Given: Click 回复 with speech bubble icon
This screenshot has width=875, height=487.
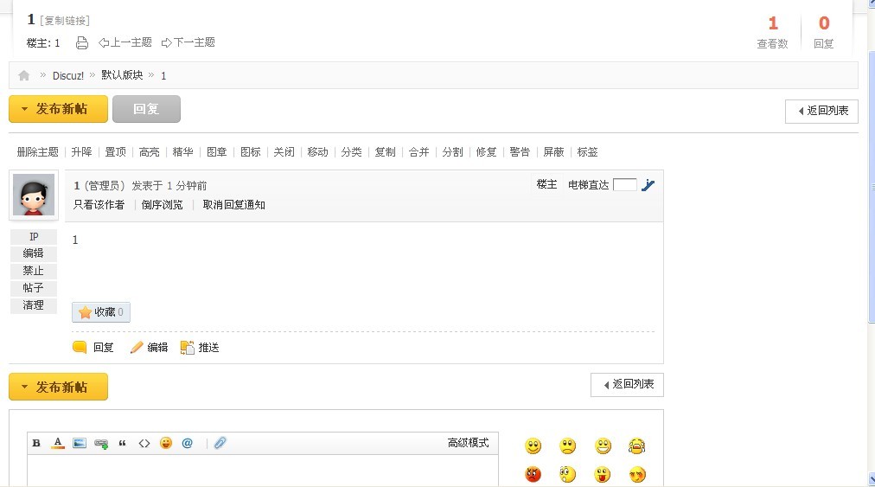Looking at the screenshot, I should 93,348.
